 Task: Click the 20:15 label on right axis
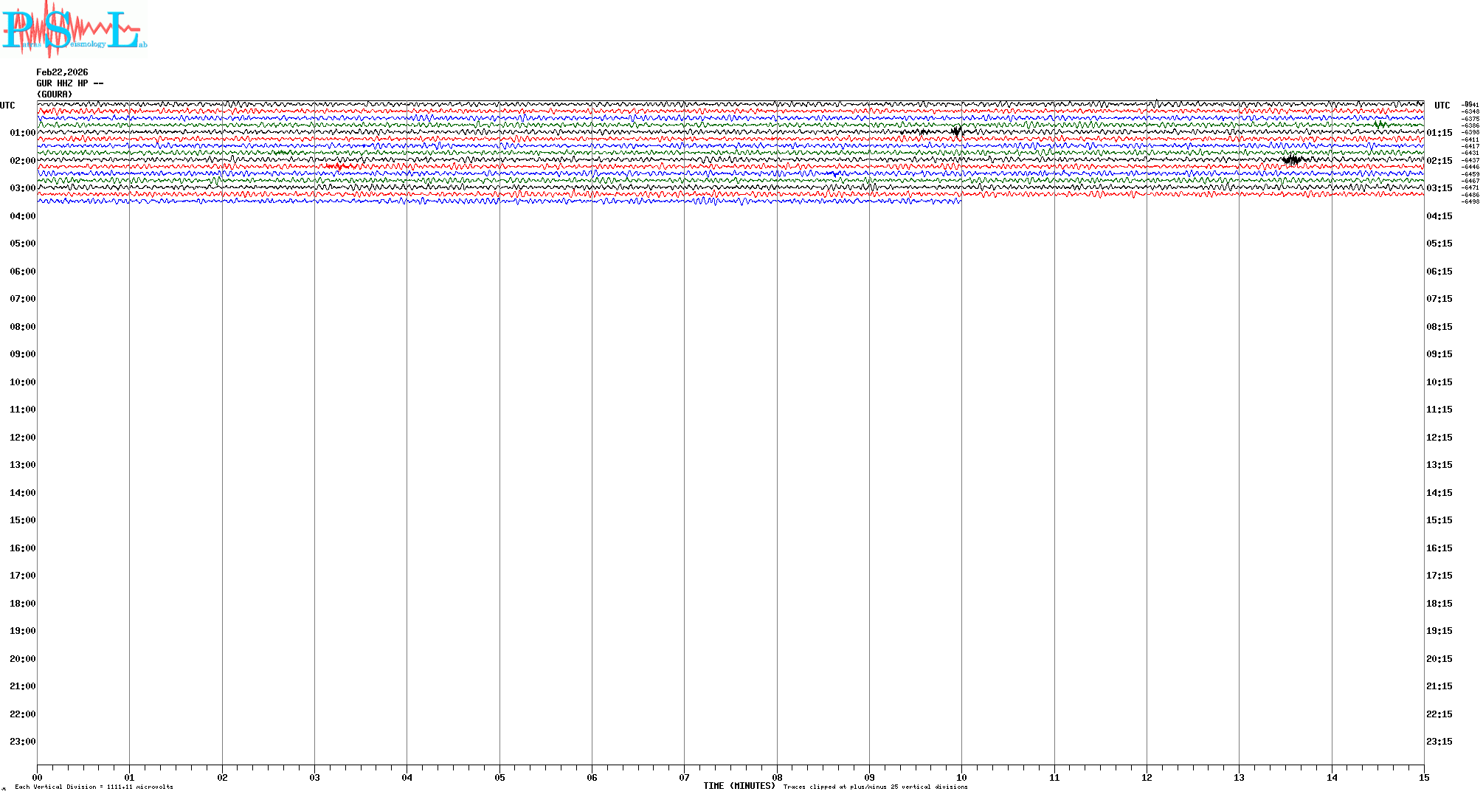1439,659
